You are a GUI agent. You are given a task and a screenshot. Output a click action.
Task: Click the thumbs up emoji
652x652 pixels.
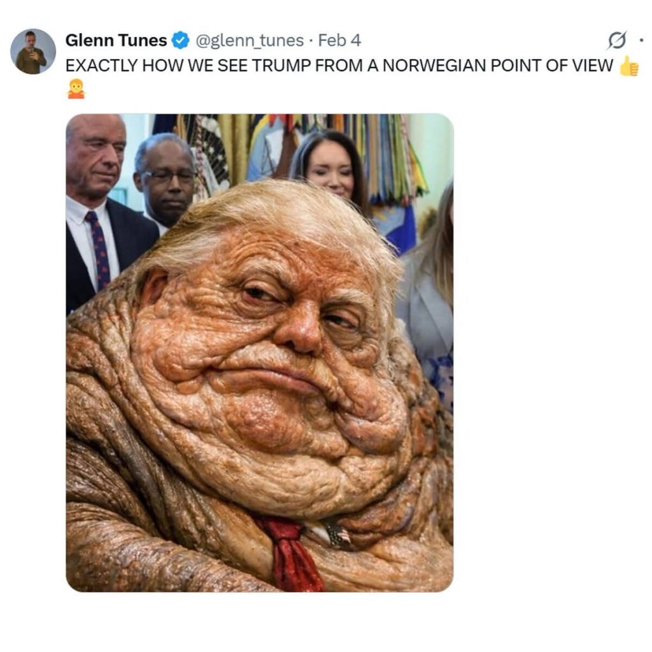628,66
